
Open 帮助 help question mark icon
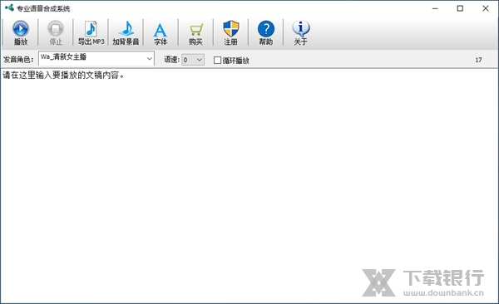click(266, 32)
